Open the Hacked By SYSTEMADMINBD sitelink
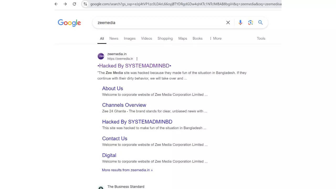This screenshot has height=189, width=336. pyautogui.click(x=137, y=122)
